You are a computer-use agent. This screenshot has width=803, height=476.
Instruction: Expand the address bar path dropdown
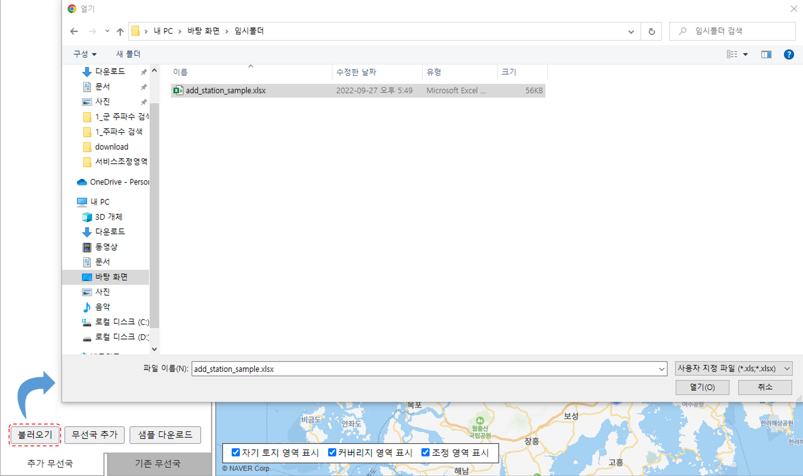[x=631, y=31]
